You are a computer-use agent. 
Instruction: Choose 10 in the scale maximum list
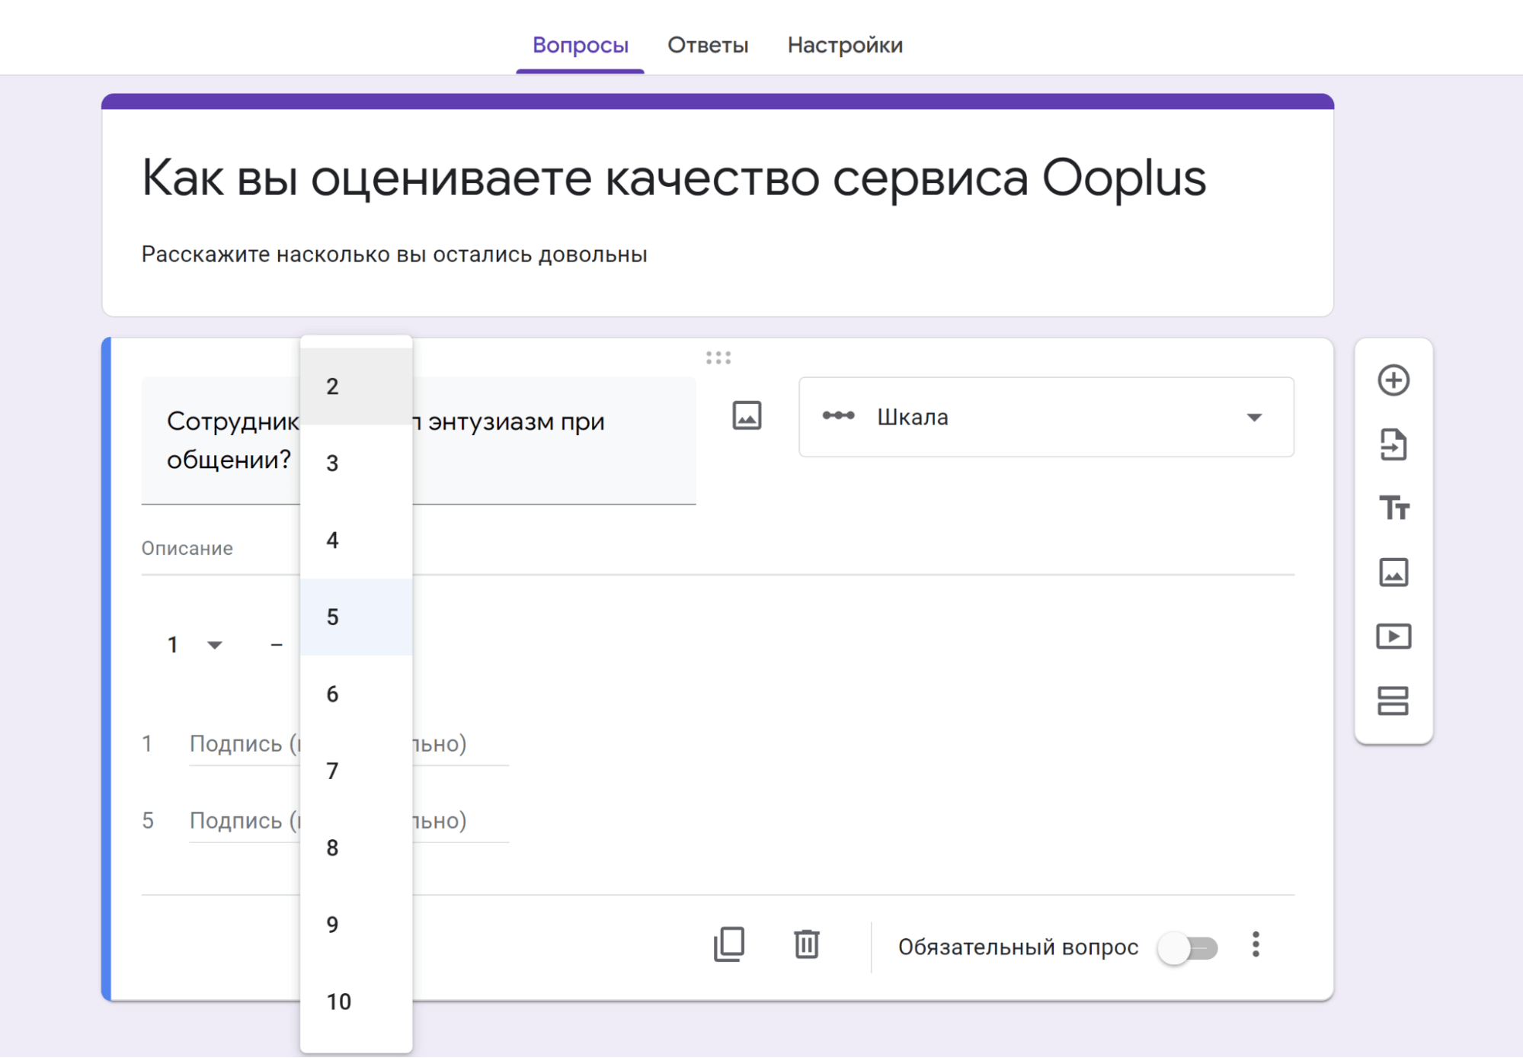(357, 1002)
